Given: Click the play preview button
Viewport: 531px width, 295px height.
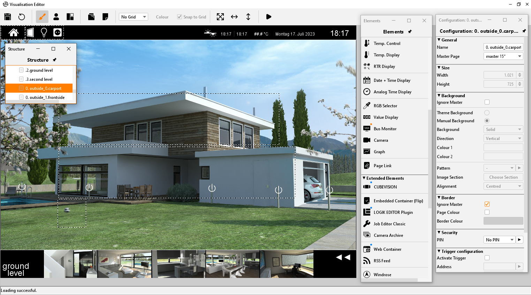Looking at the screenshot, I should point(268,17).
